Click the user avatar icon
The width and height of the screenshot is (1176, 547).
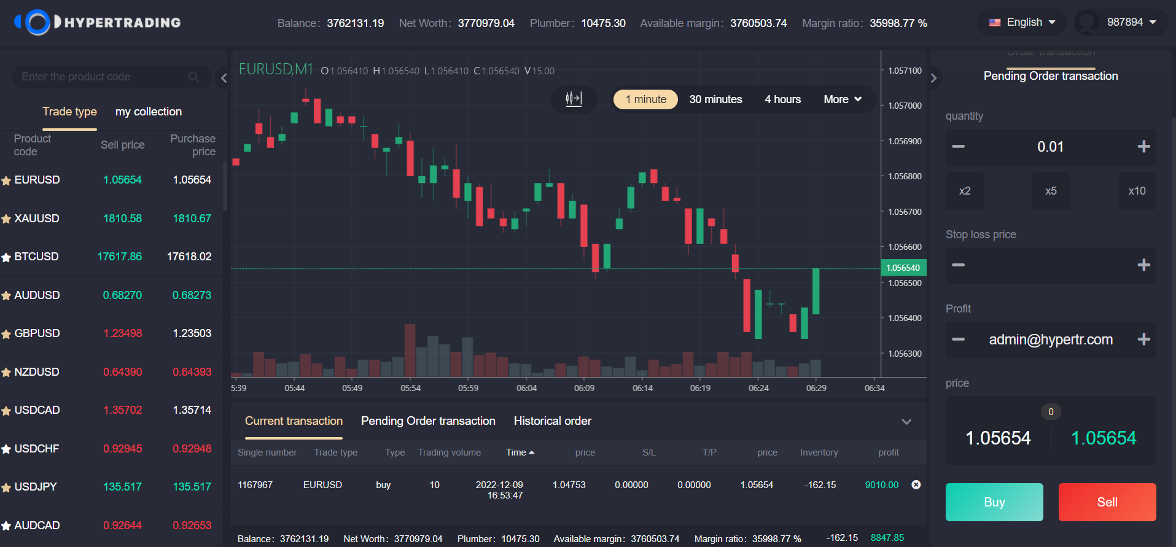point(1087,23)
